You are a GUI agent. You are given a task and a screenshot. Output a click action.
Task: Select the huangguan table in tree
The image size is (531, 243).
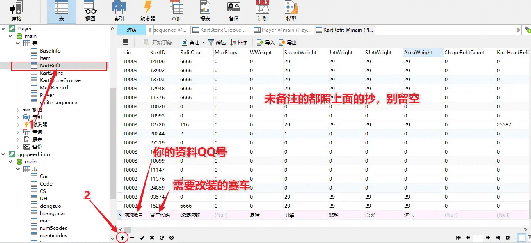click(53, 213)
